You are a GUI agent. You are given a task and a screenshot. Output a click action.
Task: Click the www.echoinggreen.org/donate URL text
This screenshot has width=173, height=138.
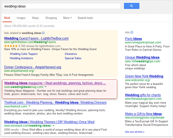(145, 118)
